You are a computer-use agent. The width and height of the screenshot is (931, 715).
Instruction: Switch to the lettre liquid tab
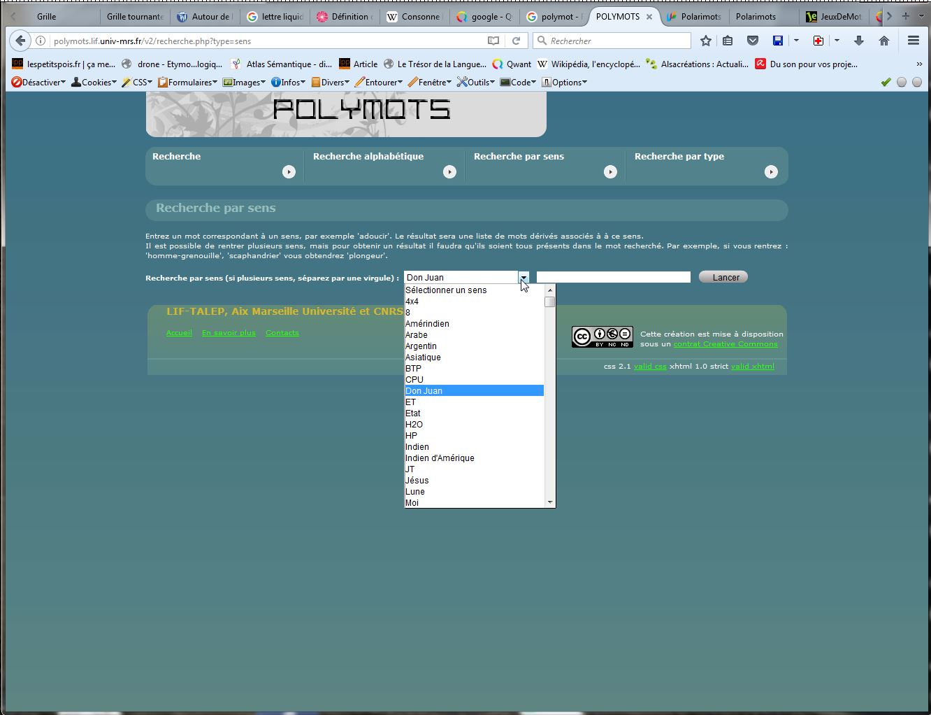[275, 16]
